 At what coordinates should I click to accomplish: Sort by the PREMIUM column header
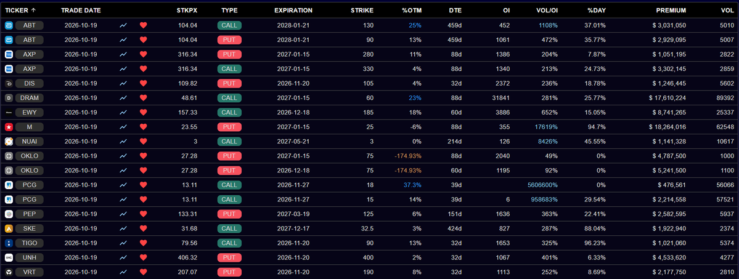(671, 10)
